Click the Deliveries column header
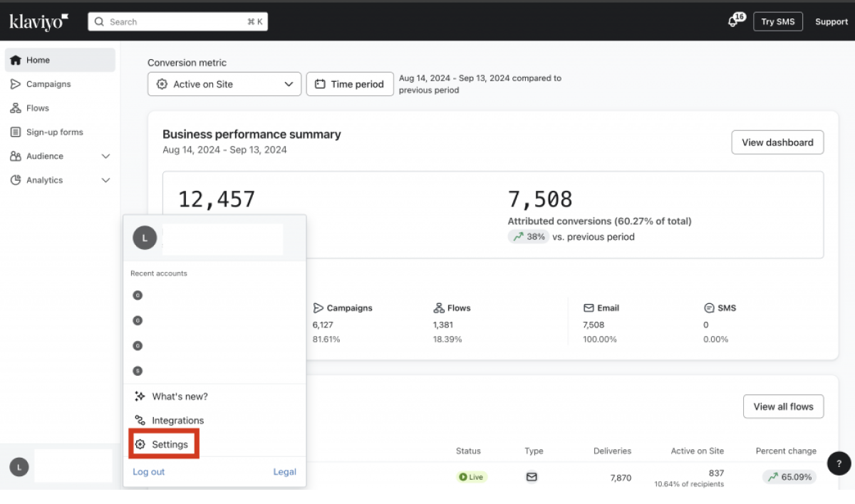 click(x=612, y=451)
